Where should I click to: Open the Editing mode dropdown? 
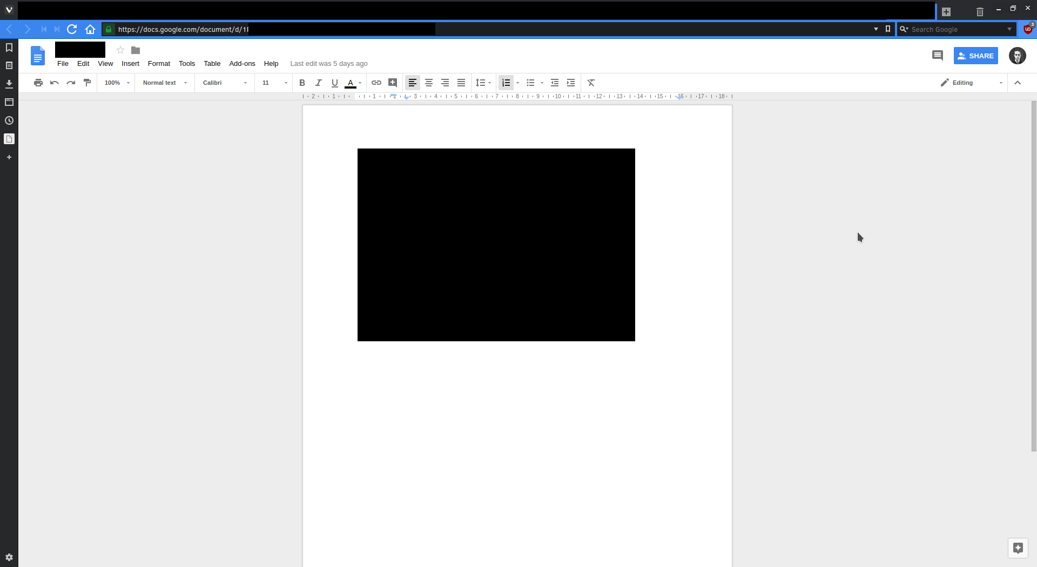971,83
